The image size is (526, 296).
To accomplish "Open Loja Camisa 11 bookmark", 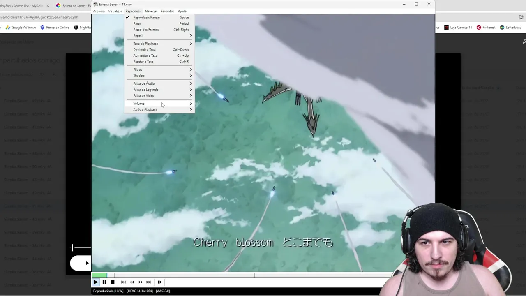I will 458,28.
